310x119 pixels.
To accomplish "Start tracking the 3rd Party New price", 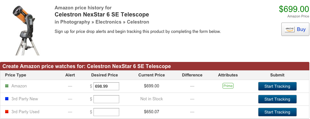I will (277, 99).
